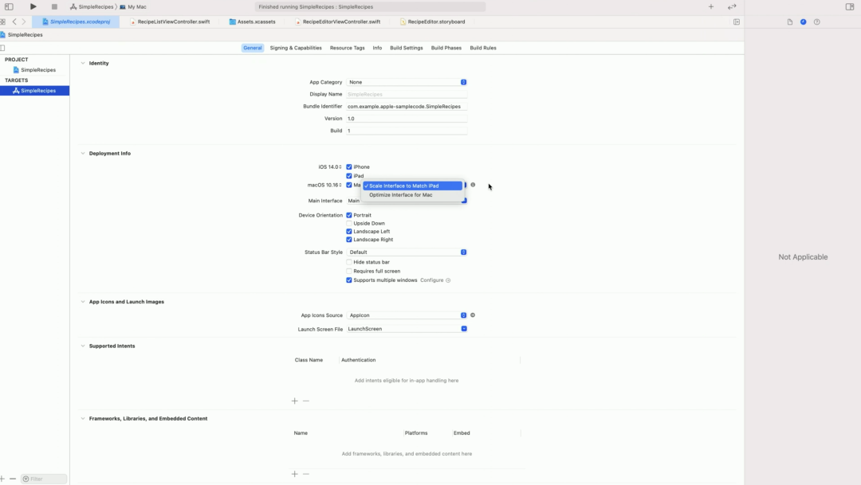The height and width of the screenshot is (485, 861).
Task: Open Build Phases tab
Action: [x=446, y=48]
